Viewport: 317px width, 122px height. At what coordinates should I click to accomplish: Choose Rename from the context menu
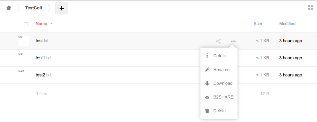click(x=221, y=70)
